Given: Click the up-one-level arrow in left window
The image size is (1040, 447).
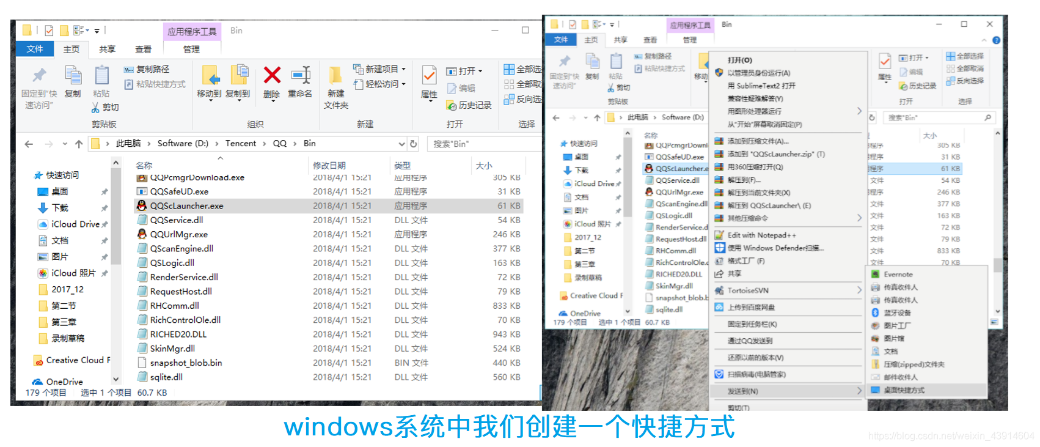Looking at the screenshot, I should 78,144.
